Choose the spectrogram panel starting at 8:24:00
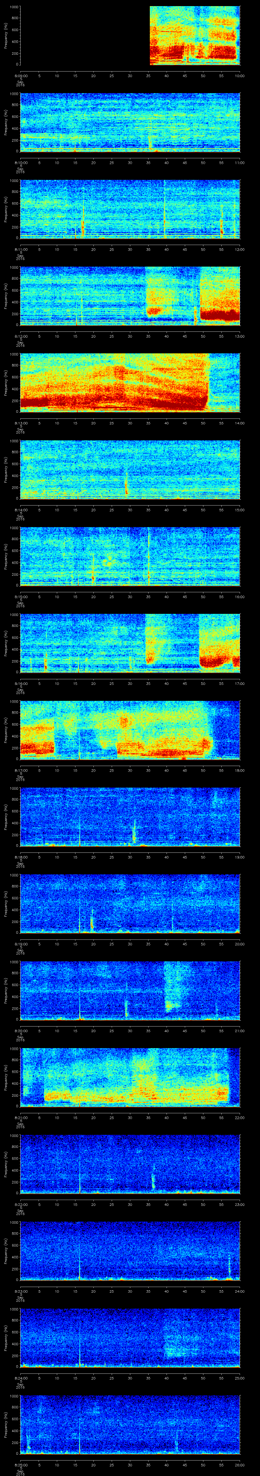Viewport: 260px width, 1476px height. tap(130, 1337)
